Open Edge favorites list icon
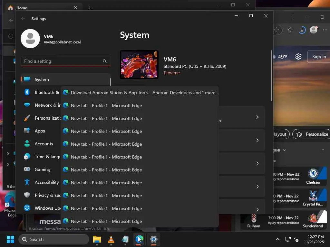Viewport: 330px width, 247px height. tap(290, 30)
